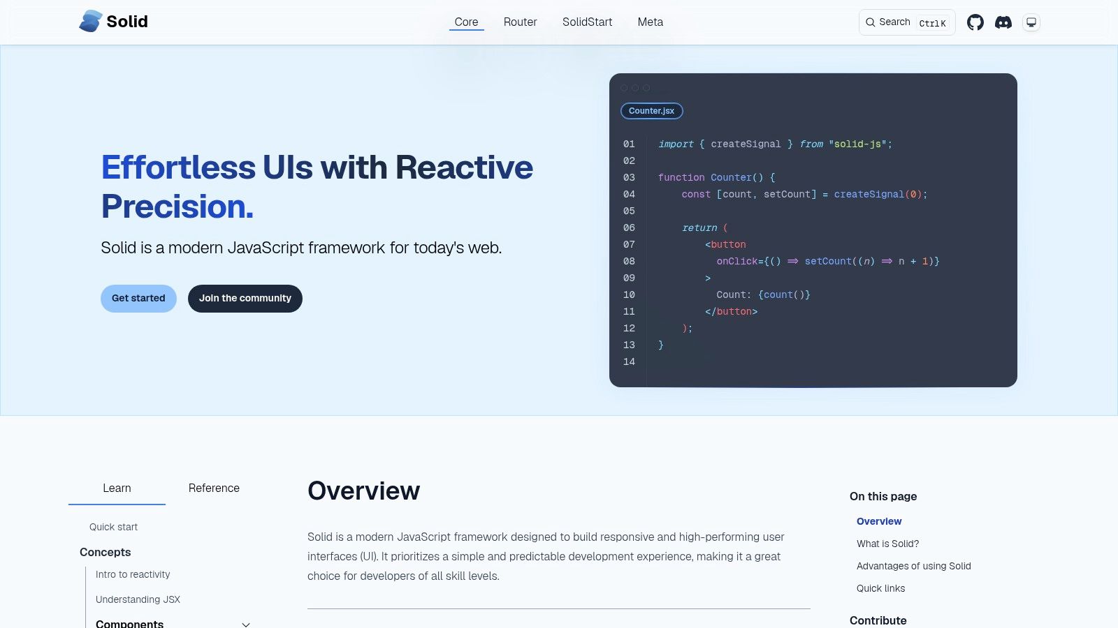Open the Quick start sidebar link
Viewport: 1118px width, 628px height.
pyautogui.click(x=113, y=527)
